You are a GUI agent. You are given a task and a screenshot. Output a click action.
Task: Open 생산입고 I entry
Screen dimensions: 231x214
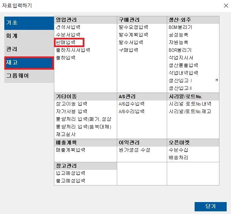click(x=180, y=81)
